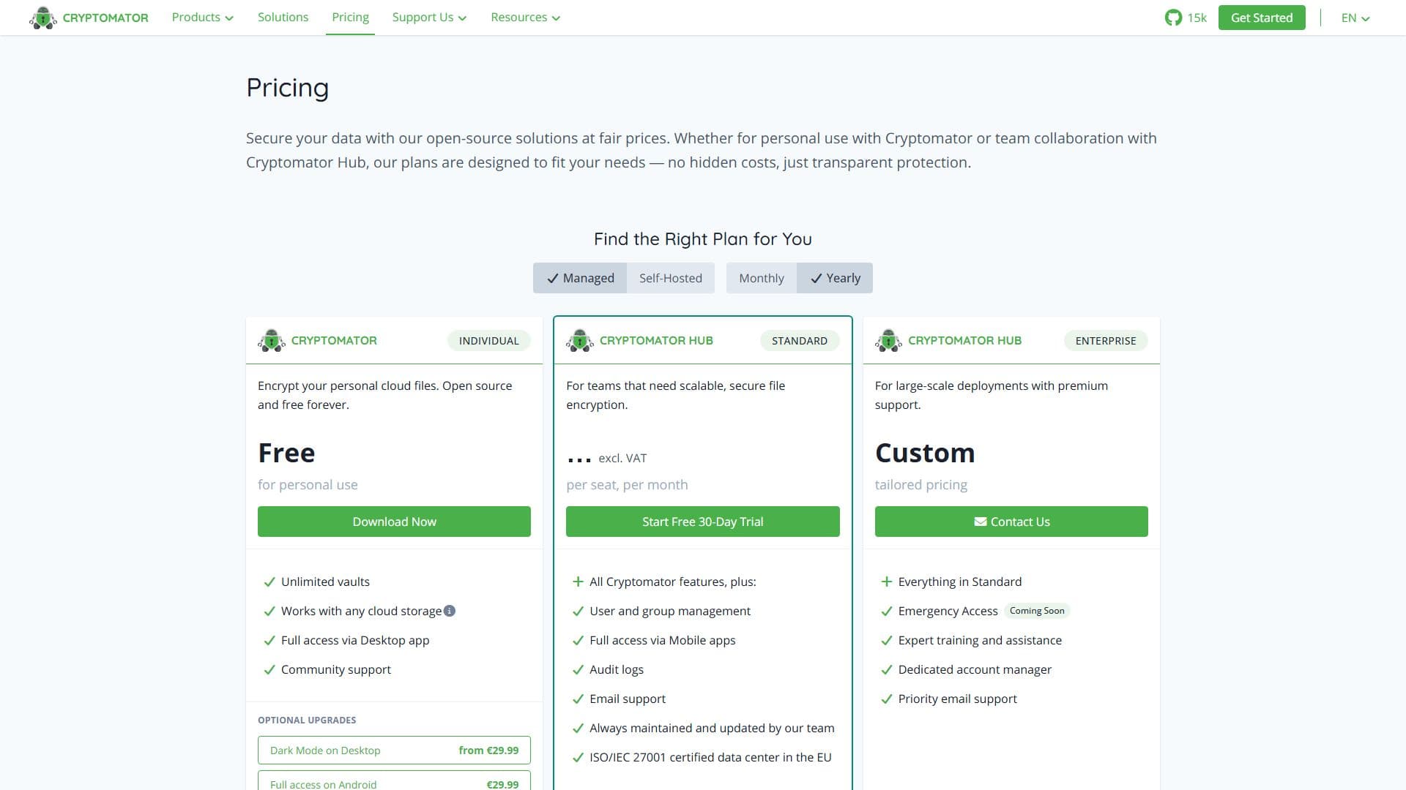Image resolution: width=1406 pixels, height=790 pixels.
Task: Click the CRYPTOMATOR brand name in navbar
Action: tap(105, 18)
